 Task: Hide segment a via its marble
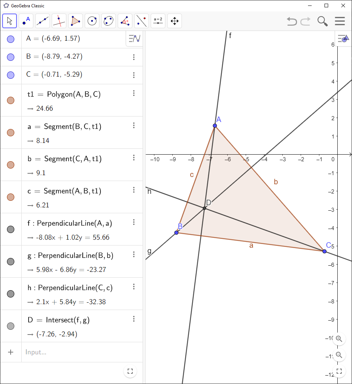click(11, 133)
